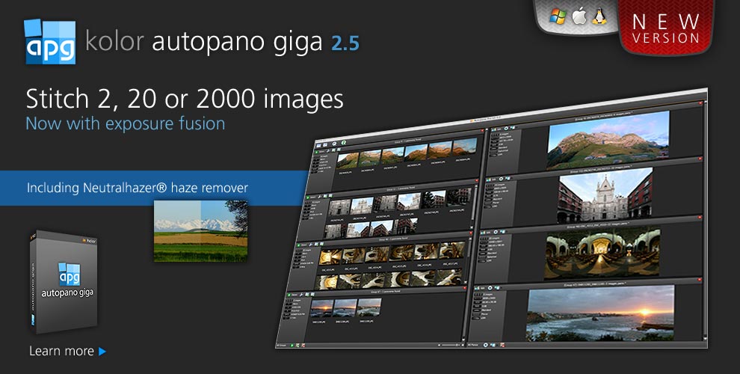
Task: Open the stitched mountain panorama preview
Action: pyautogui.click(x=608, y=139)
